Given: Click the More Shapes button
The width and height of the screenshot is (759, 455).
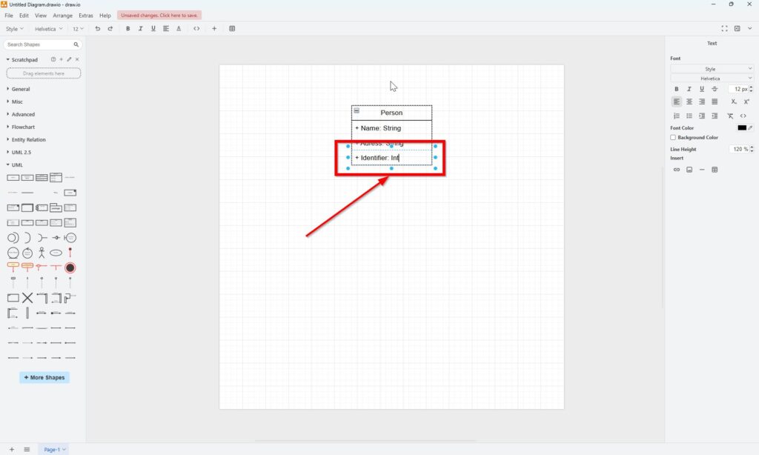Looking at the screenshot, I should [x=44, y=377].
